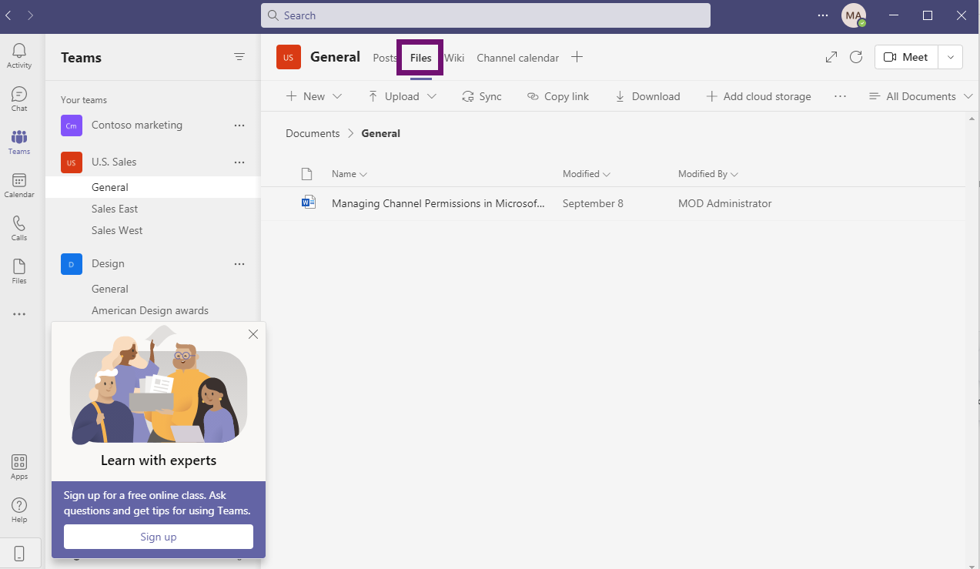The image size is (980, 569).
Task: Click the September 8 modified date cell
Action: 593,203
